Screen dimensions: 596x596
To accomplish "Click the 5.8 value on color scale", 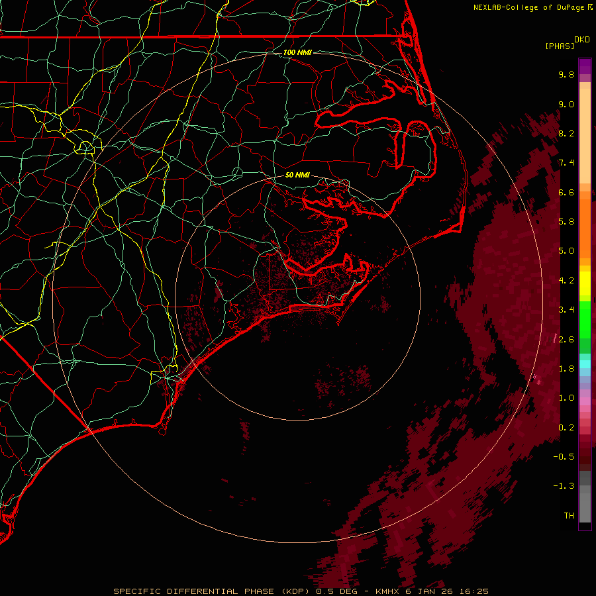I will 566,222.
